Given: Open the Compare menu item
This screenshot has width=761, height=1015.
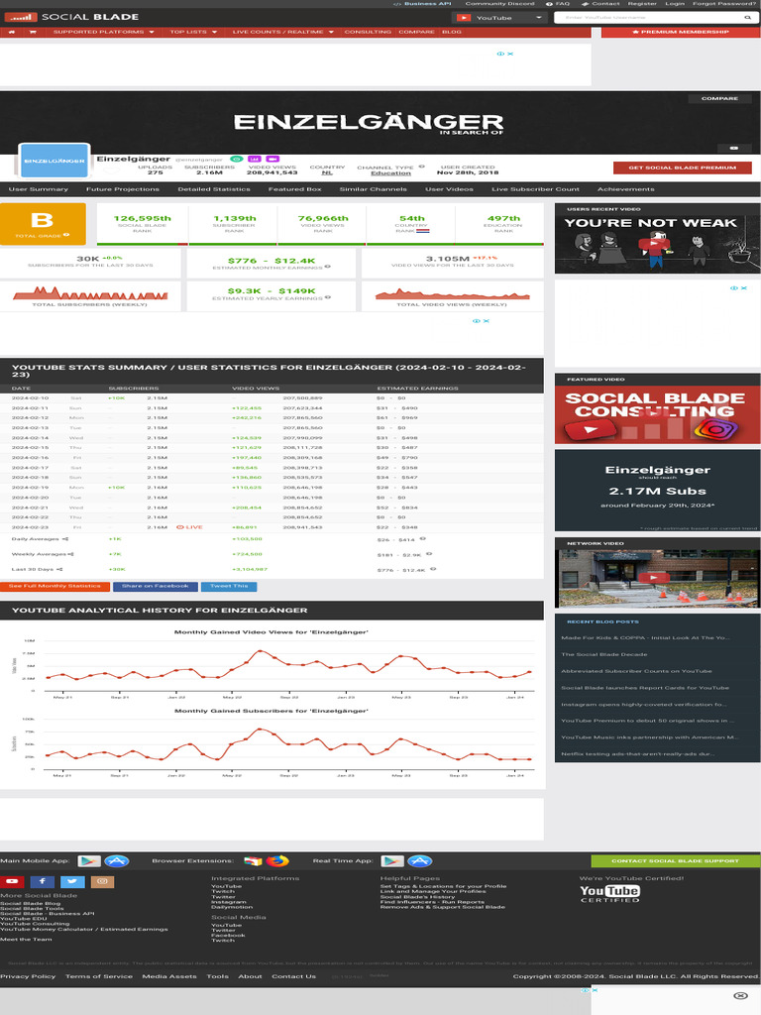Looking at the screenshot, I should point(417,32).
